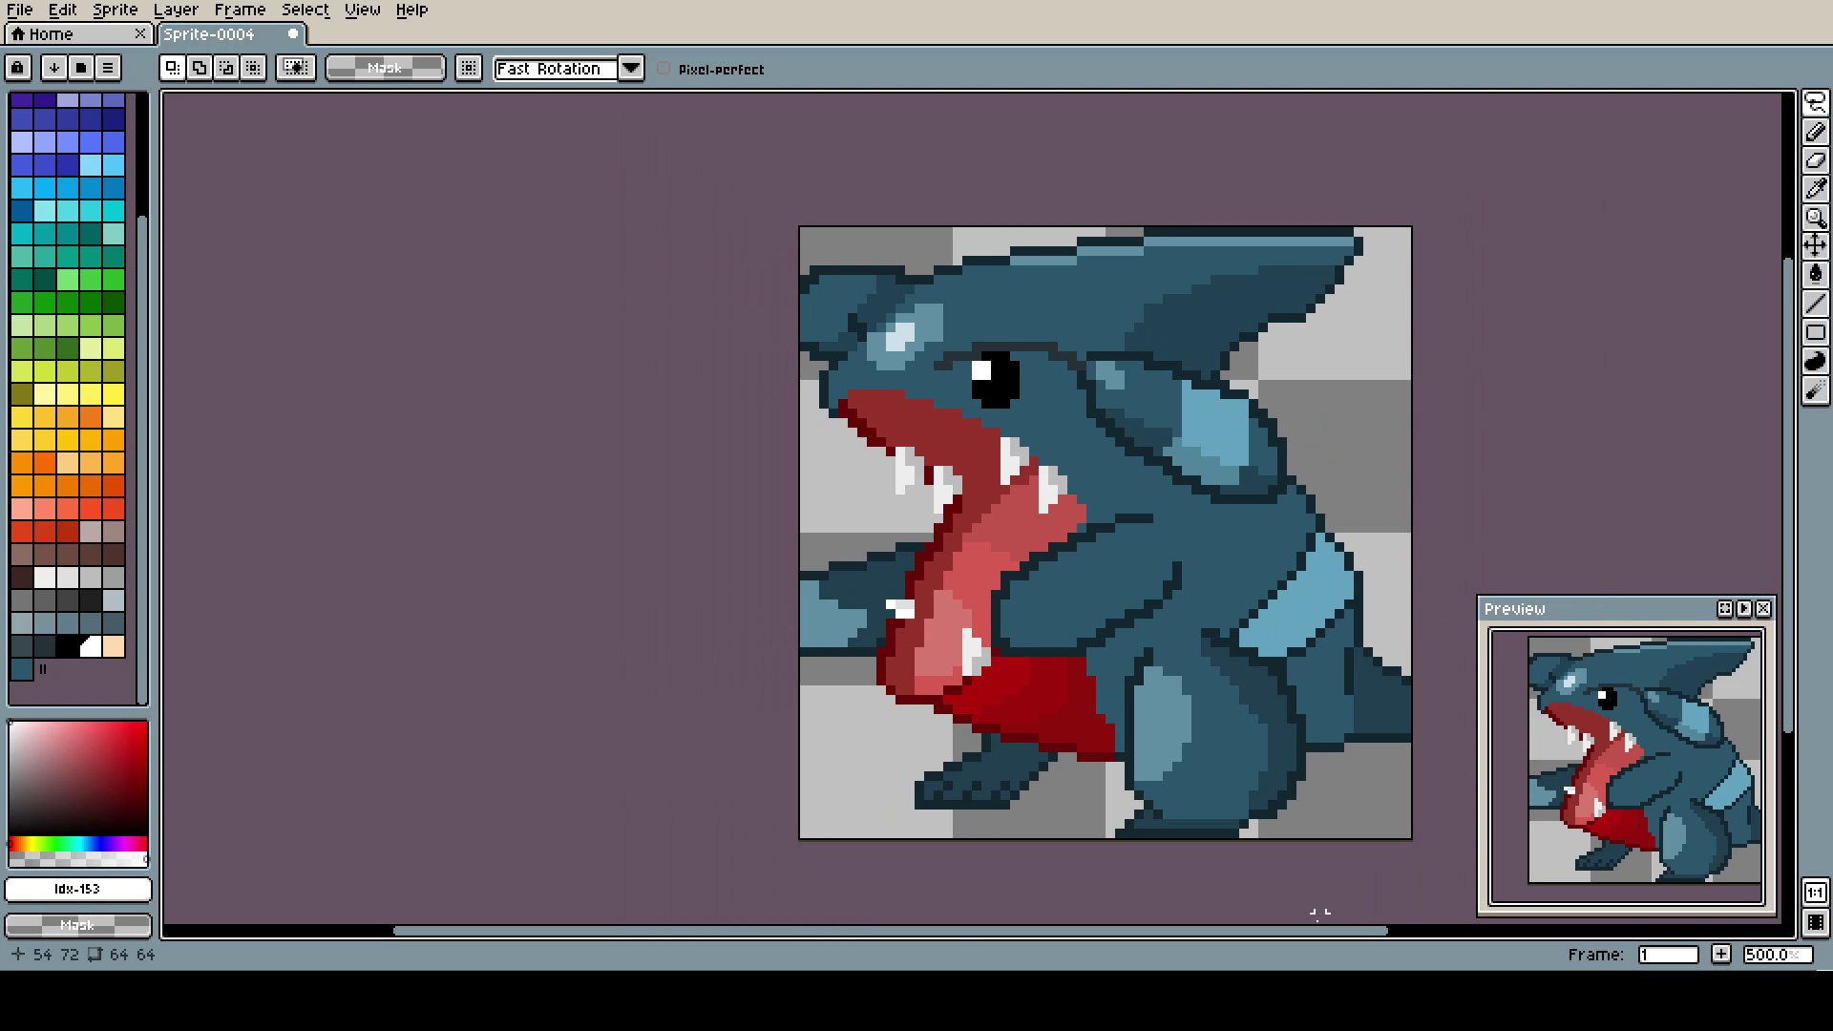Enable the Pixel-perfect checkbox

(664, 69)
